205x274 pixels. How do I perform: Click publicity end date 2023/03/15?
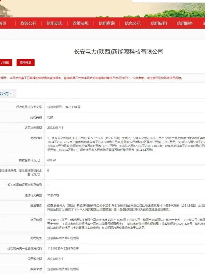(x=55, y=259)
